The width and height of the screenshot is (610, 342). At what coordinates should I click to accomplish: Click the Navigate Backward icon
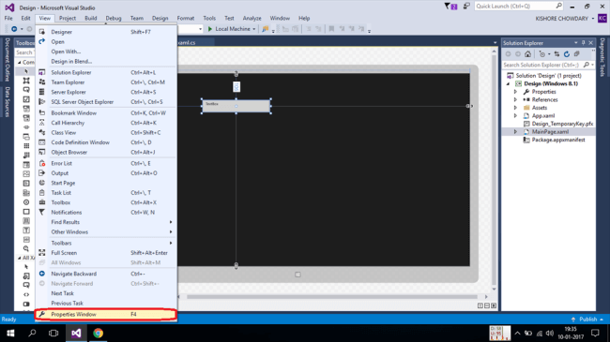(42, 274)
